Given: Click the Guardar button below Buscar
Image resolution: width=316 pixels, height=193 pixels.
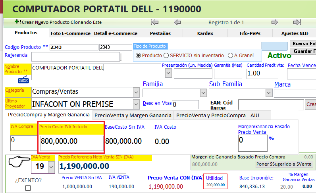Looking at the screenshot, I should 303,51.
